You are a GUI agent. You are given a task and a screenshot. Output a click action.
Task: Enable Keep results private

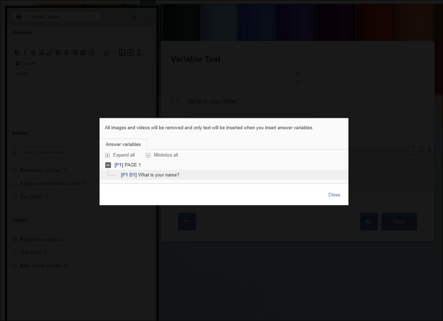15,266
